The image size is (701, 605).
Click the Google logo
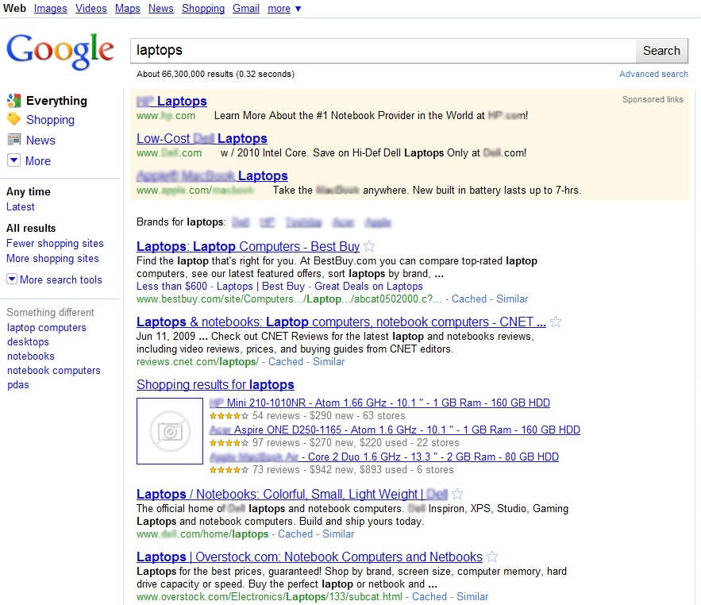point(60,51)
